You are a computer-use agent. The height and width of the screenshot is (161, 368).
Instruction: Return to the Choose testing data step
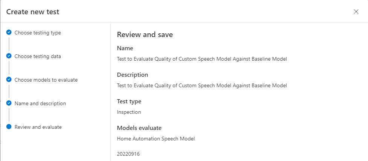(x=38, y=56)
